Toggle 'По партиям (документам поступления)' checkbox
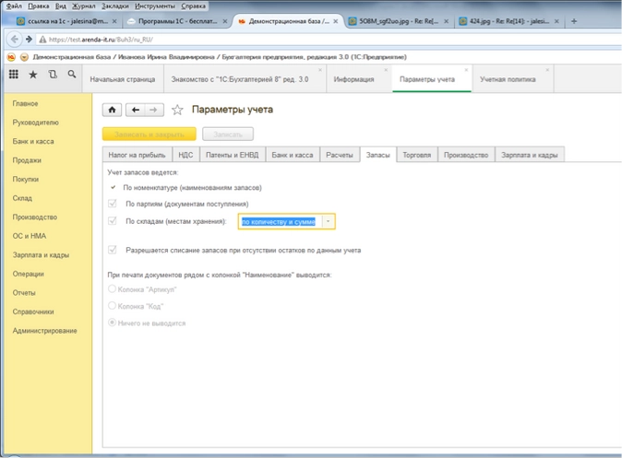The height and width of the screenshot is (458, 622). [x=113, y=204]
